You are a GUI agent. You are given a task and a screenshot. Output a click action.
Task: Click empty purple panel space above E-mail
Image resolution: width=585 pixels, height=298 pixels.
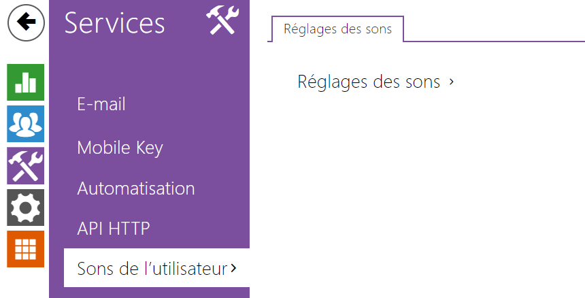click(149, 67)
